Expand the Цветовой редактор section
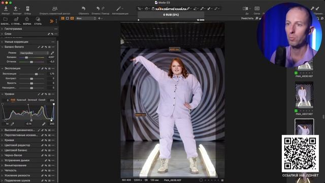This screenshot has height=183, width=325. tap(2, 145)
